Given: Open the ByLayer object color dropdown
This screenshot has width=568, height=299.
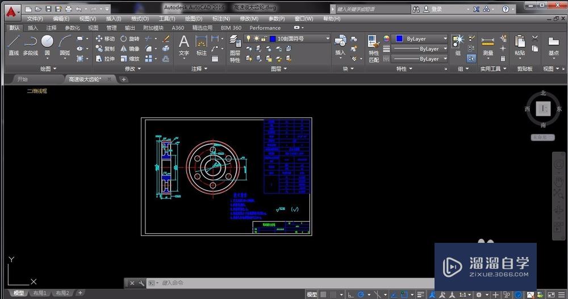Looking at the screenshot, I should [421, 39].
